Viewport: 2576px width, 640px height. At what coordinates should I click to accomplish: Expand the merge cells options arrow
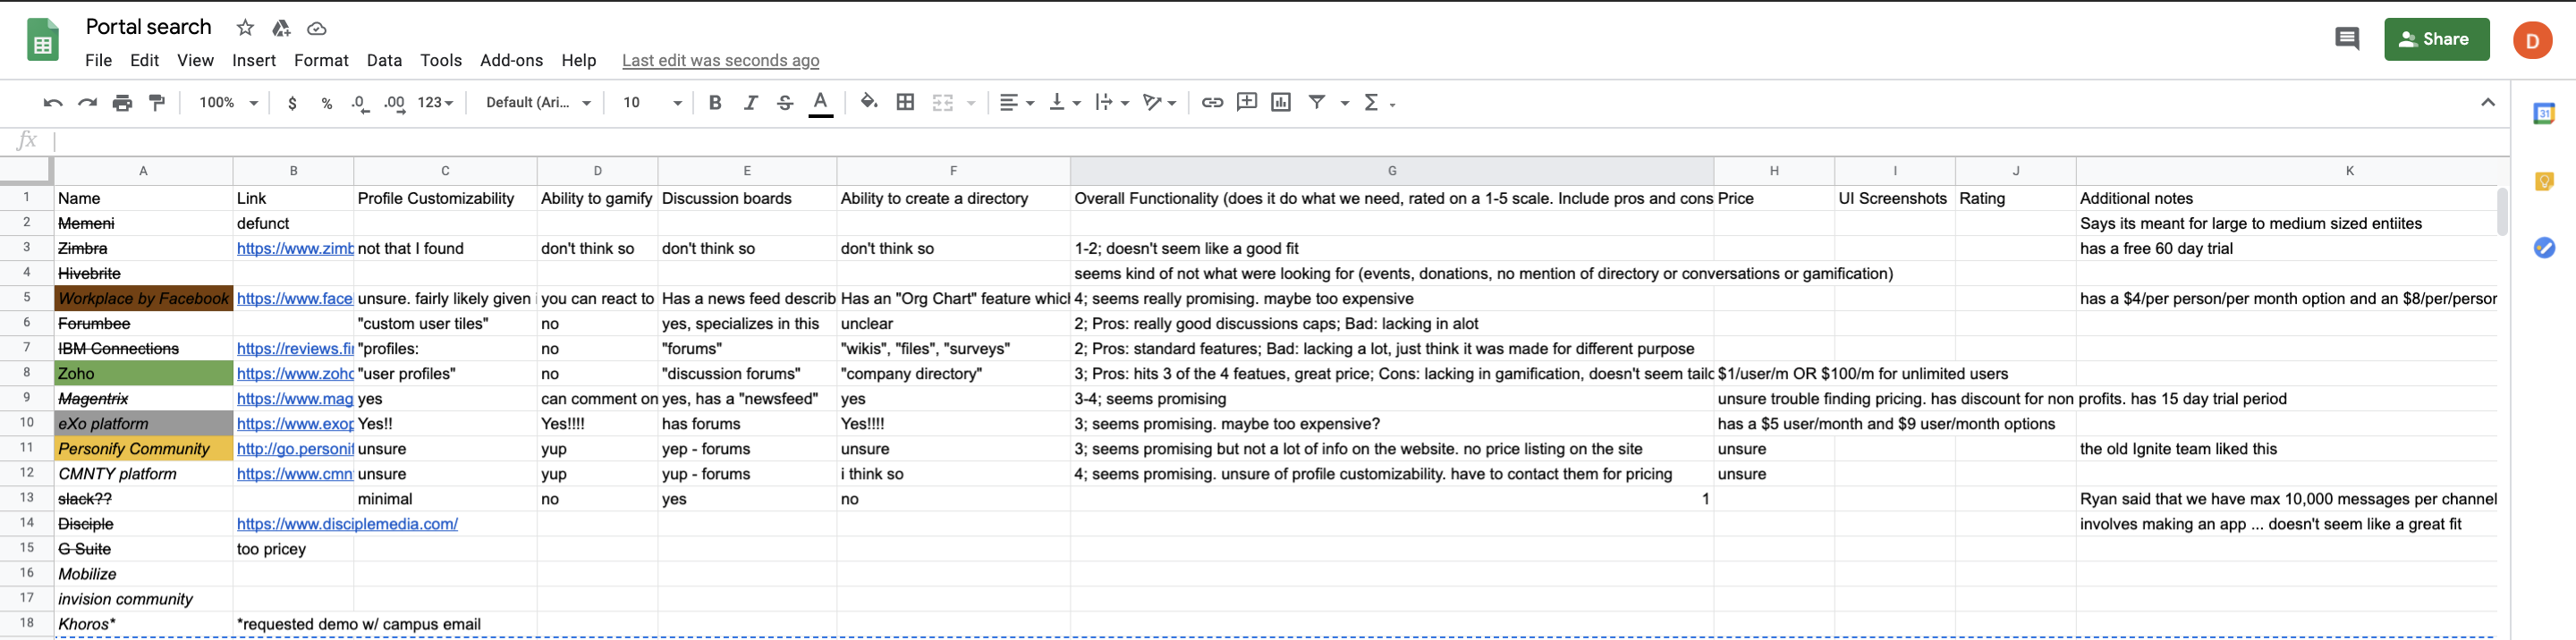(x=971, y=103)
